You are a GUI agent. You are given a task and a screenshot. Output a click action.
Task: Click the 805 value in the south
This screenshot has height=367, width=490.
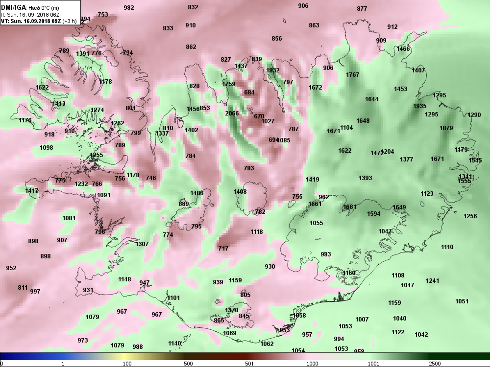(245, 295)
